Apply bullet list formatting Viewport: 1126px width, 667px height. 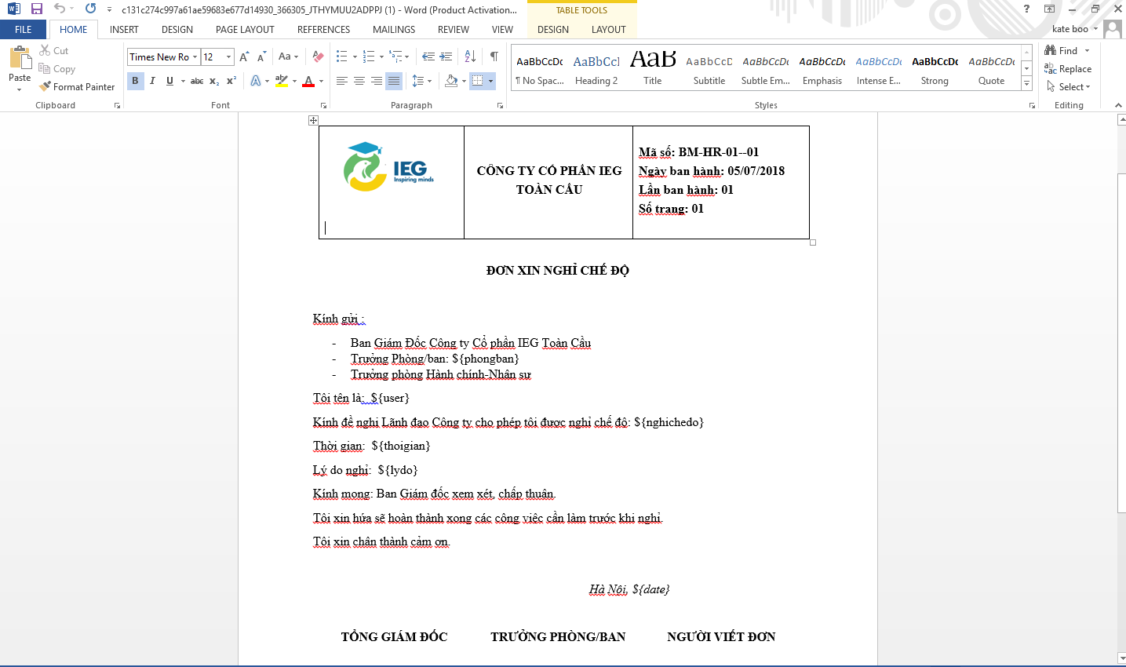[341, 56]
